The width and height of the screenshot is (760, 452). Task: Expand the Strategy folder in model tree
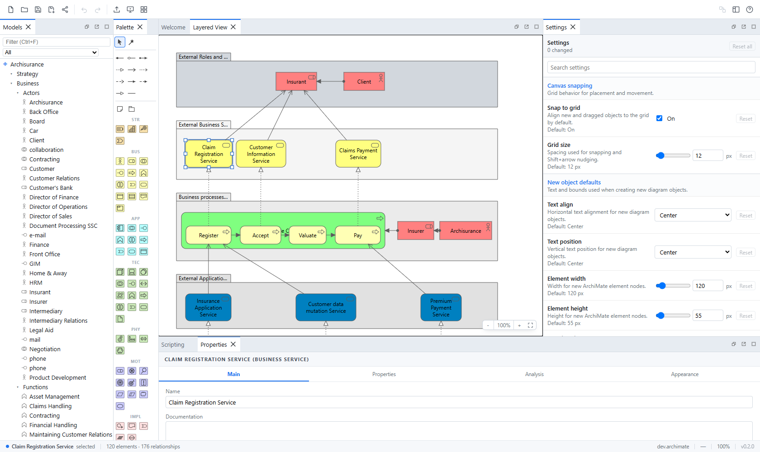pos(11,74)
